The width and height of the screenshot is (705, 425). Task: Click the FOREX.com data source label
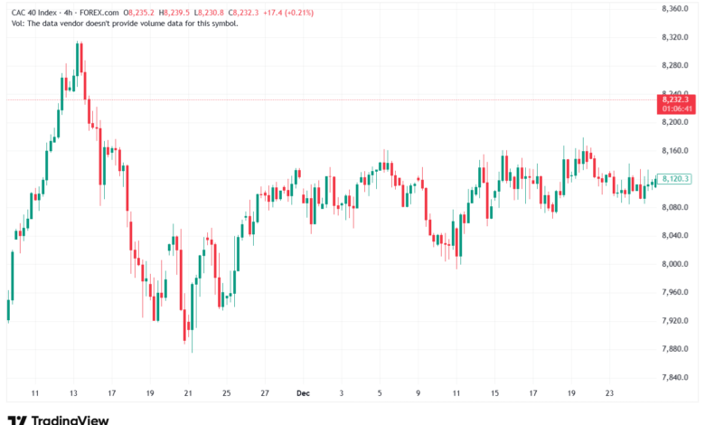pos(101,12)
